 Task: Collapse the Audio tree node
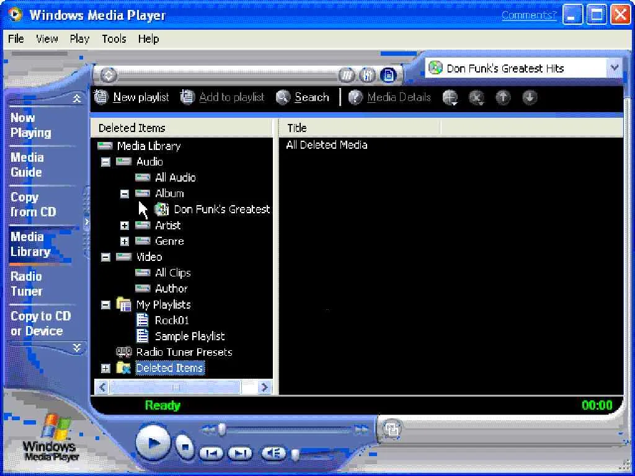105,162
